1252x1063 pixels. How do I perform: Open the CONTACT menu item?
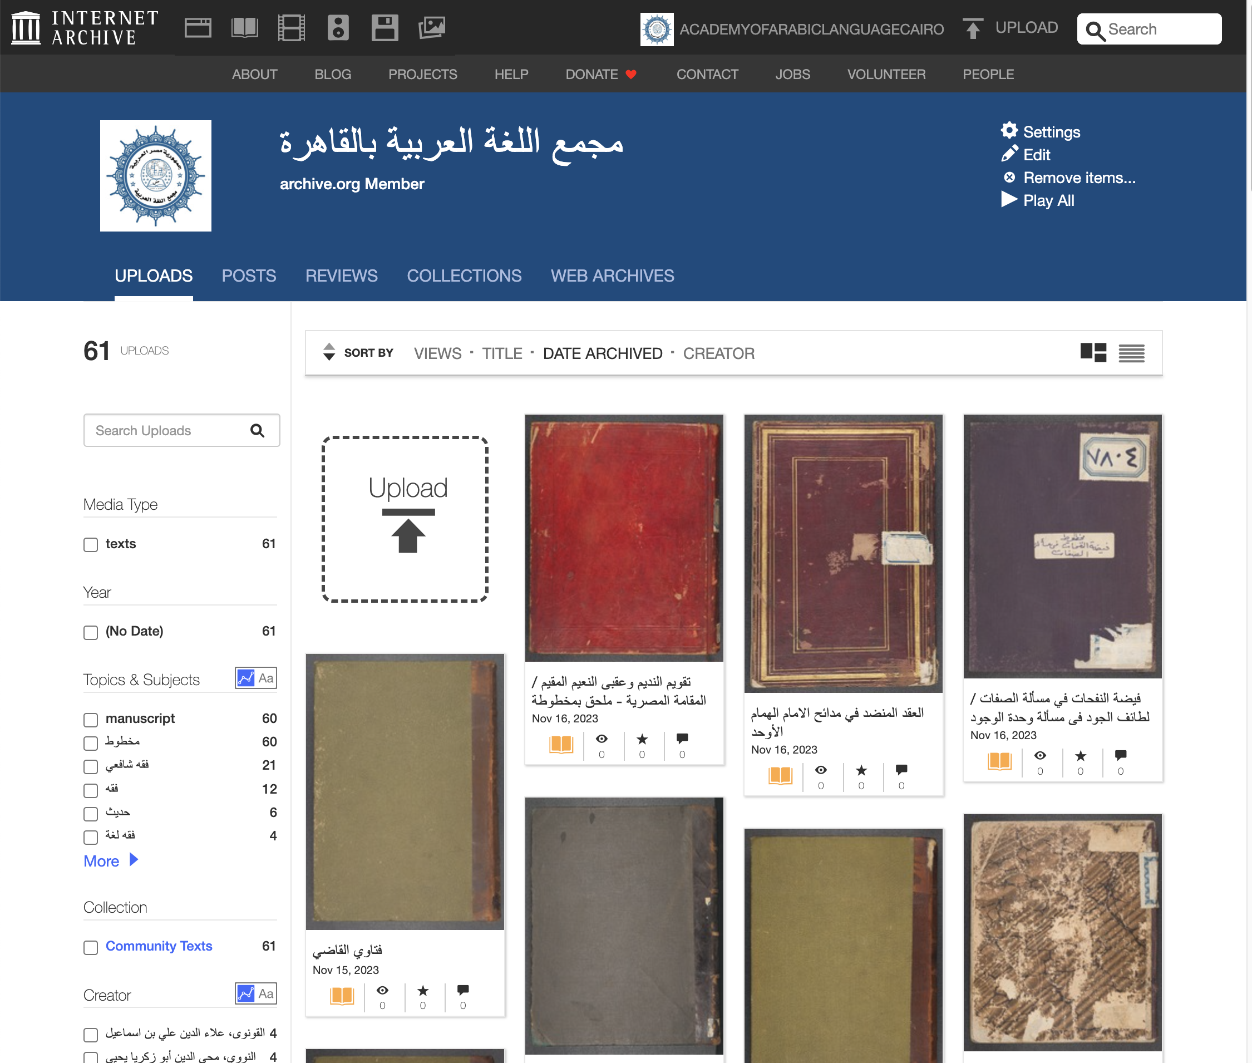[707, 74]
